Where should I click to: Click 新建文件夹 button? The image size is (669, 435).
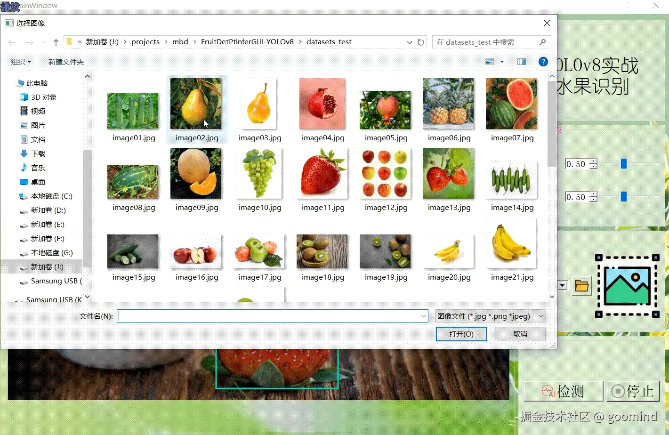pyautogui.click(x=66, y=62)
